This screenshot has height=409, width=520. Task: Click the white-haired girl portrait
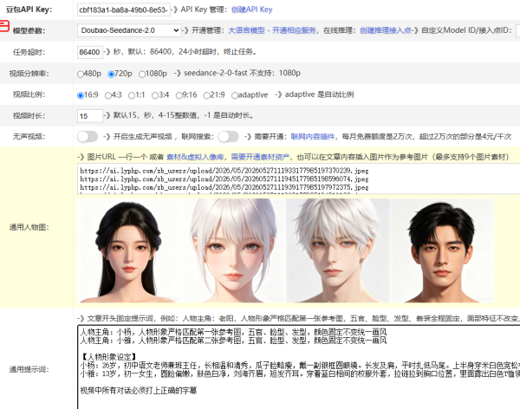coord(234,250)
